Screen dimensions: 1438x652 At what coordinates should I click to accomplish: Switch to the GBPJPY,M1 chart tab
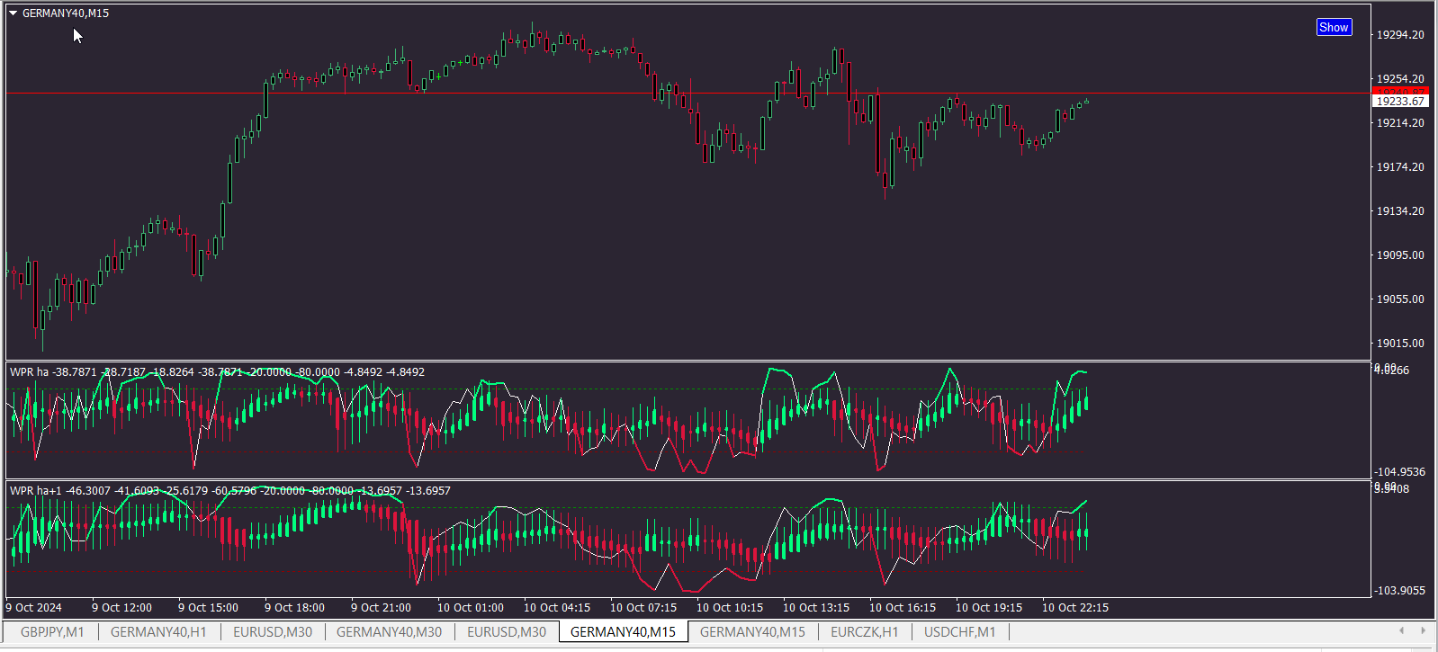coord(52,631)
